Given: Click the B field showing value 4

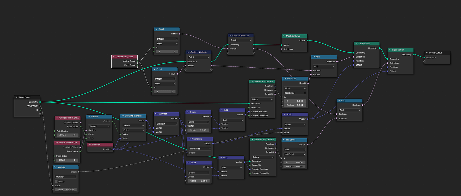Looking at the screenshot, I should (x=167, y=52).
